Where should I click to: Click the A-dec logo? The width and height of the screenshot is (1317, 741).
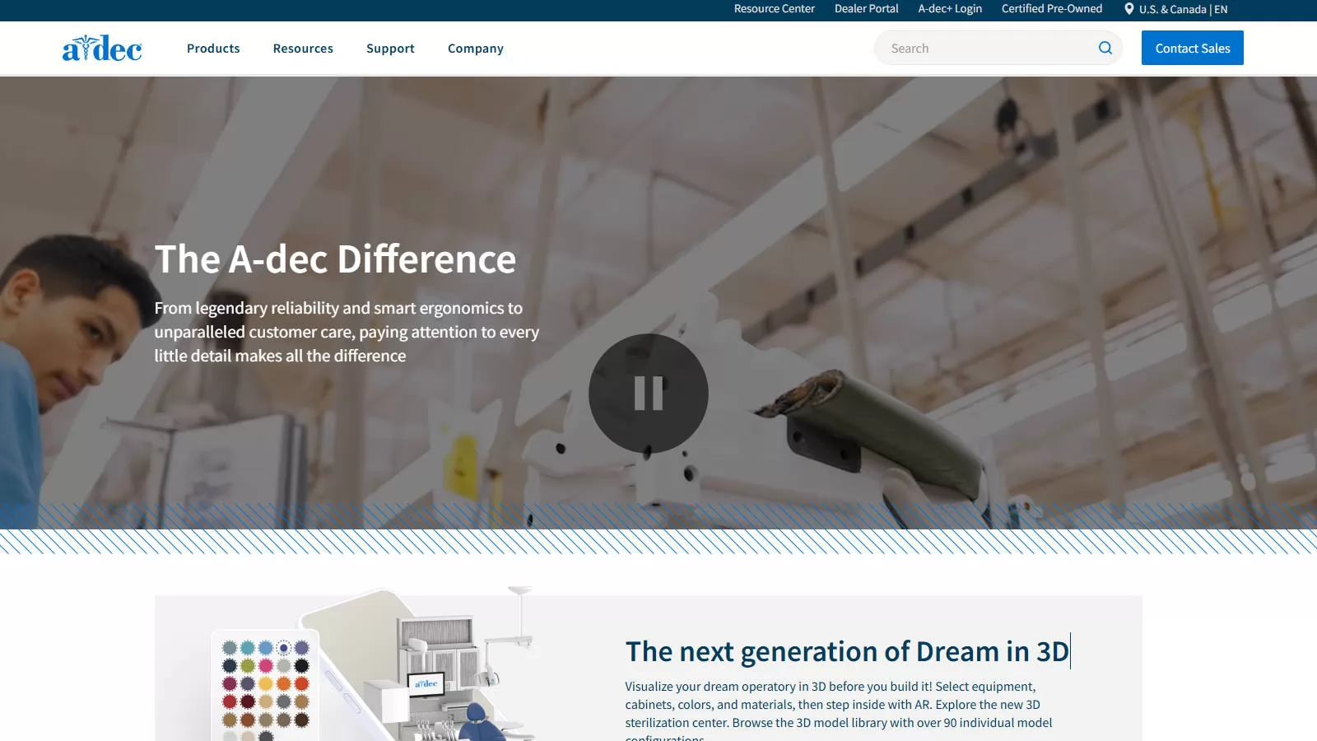point(102,49)
